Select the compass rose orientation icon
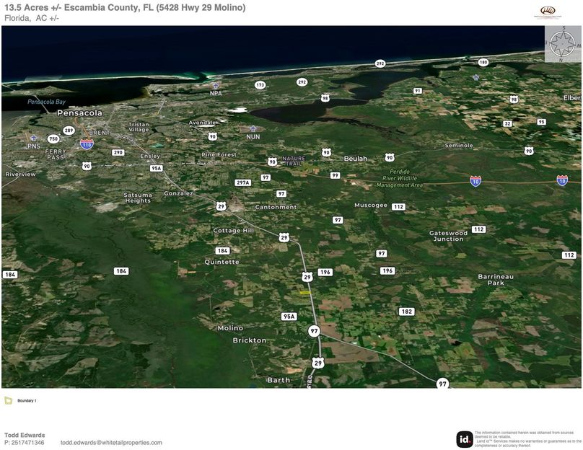583x450 pixels. tap(562, 45)
